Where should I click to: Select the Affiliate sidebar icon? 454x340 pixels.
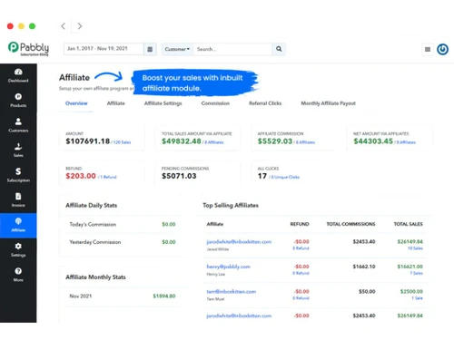coord(18,221)
